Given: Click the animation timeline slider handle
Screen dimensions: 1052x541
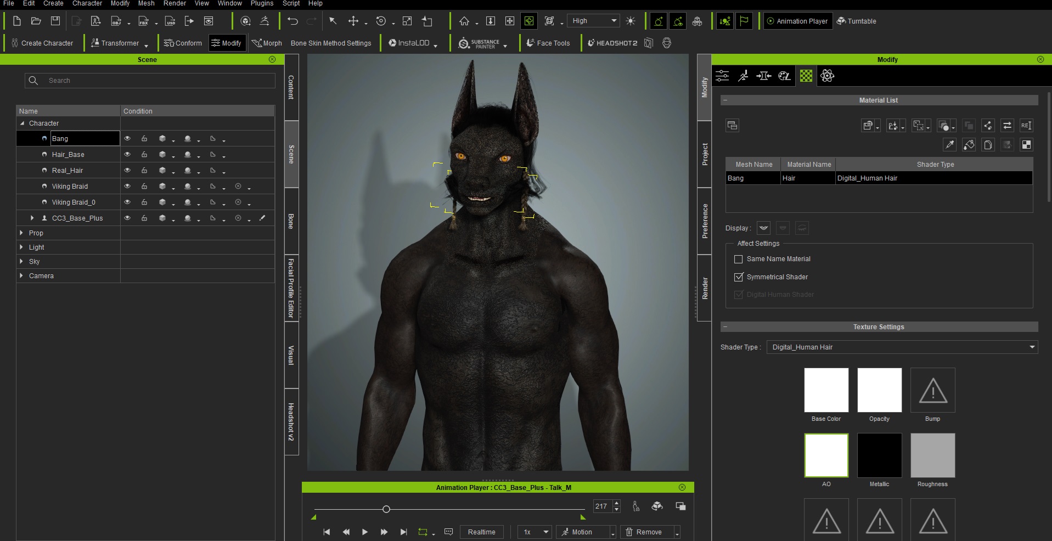Looking at the screenshot, I should pyautogui.click(x=386, y=509).
